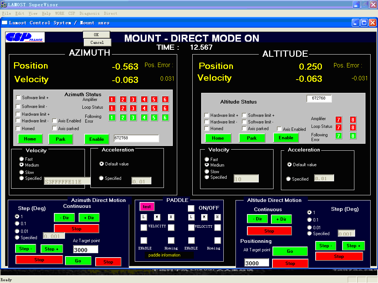Enable Azimuth Software limit + checkbox

[18, 97]
